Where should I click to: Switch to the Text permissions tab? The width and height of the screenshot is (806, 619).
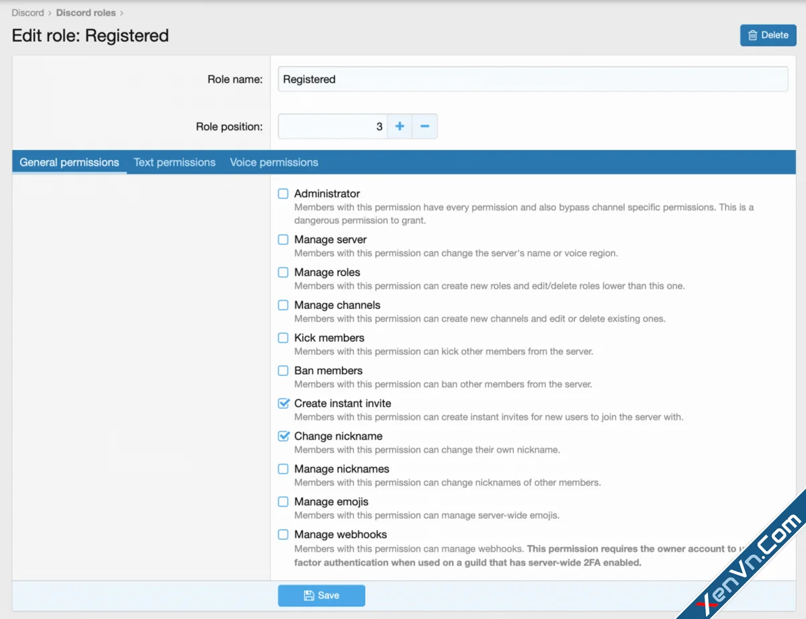174,162
